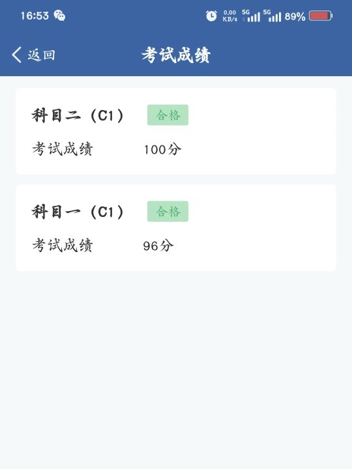Tap the red battery icon
Image resolution: width=352 pixels, height=469 pixels.
[321, 16]
